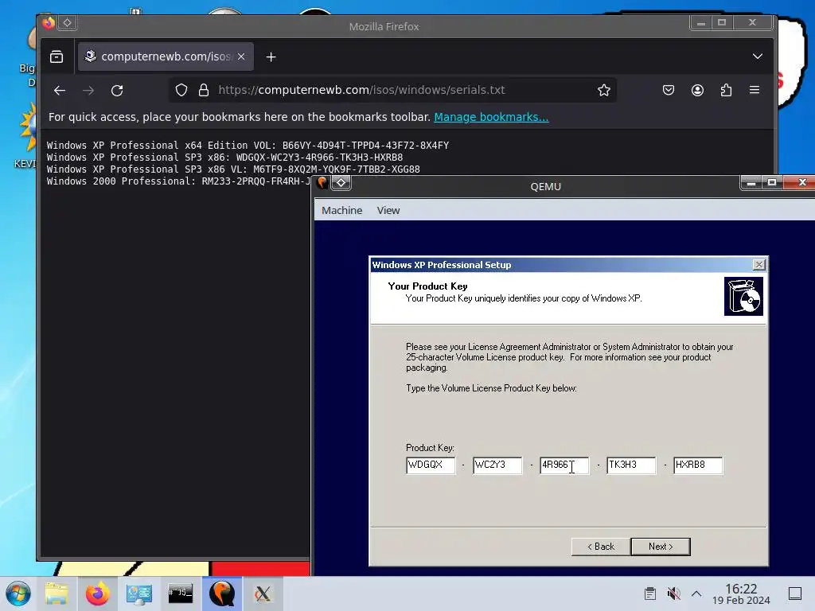815x611 pixels.
Task: Open the terminal taskbar icon
Action: (181, 593)
